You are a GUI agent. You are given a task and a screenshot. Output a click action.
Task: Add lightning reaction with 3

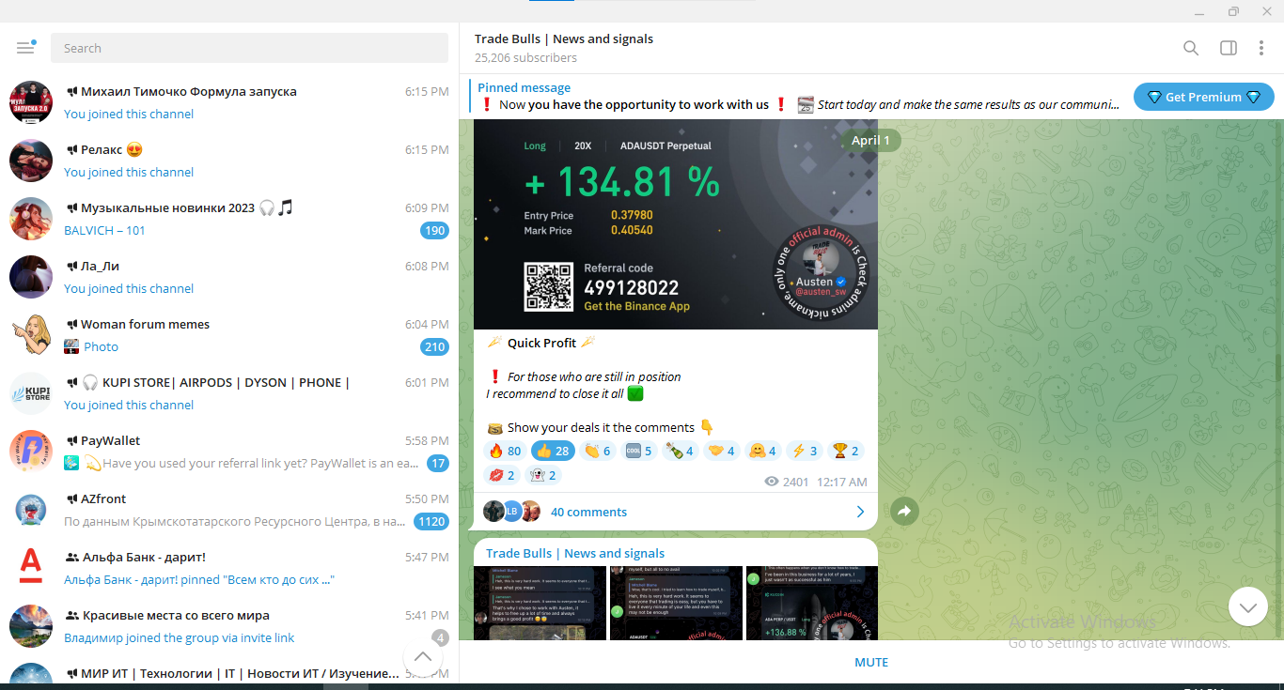point(803,451)
